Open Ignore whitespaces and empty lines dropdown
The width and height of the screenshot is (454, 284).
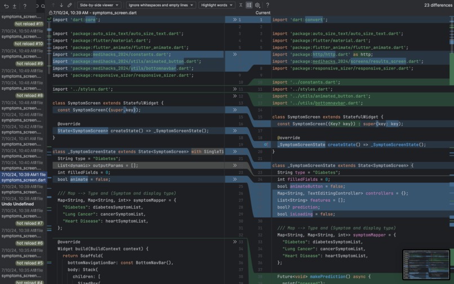tap(161, 5)
